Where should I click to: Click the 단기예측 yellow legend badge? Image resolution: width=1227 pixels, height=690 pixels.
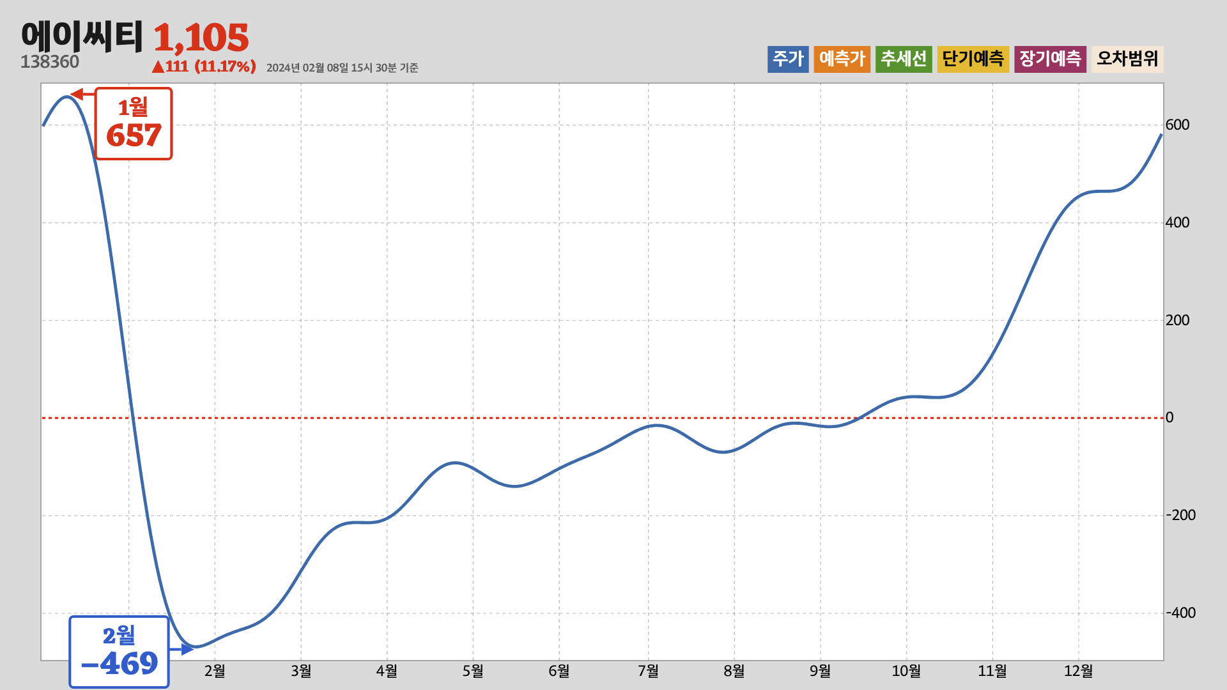click(x=973, y=59)
